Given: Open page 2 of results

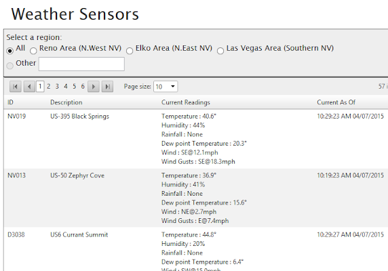Looking at the screenshot, I should [x=49, y=87].
